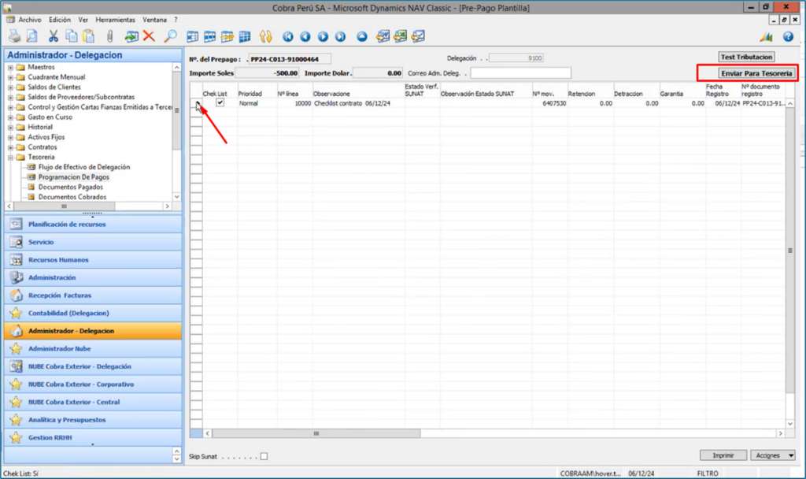This screenshot has height=479, width=806.
Task: Click the Cut scissors icon
Action: (54, 36)
